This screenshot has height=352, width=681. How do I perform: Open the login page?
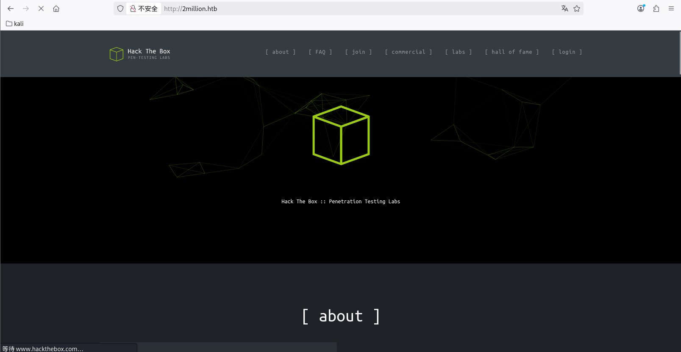(x=567, y=52)
